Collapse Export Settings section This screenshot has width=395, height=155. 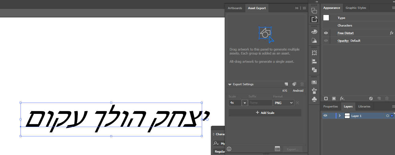[x=230, y=84]
